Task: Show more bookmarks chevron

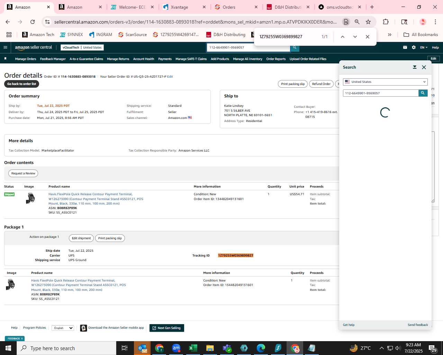Action: point(390,35)
